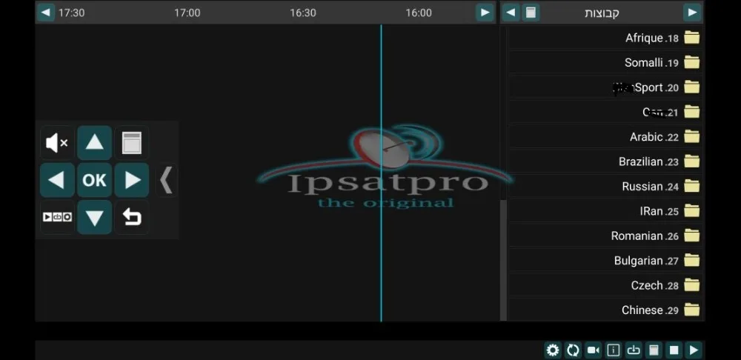Viewport: 741px width, 360px height.
Task: Open group number 21 folder
Action: pos(605,112)
